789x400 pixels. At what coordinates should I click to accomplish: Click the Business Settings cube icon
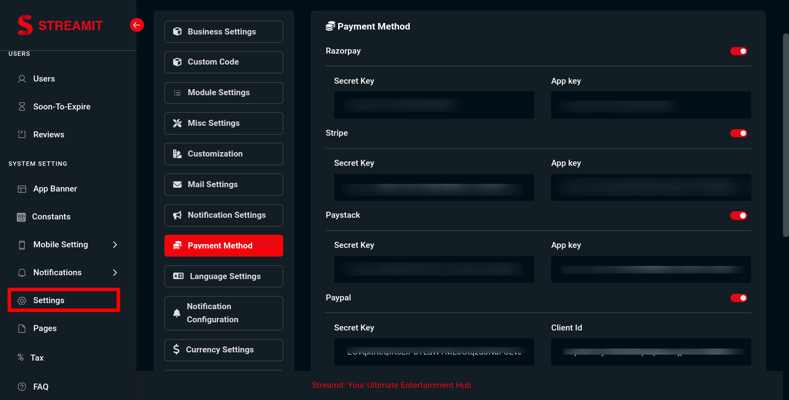177,32
